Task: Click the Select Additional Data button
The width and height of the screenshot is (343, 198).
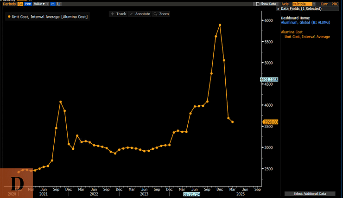Action: (310, 193)
